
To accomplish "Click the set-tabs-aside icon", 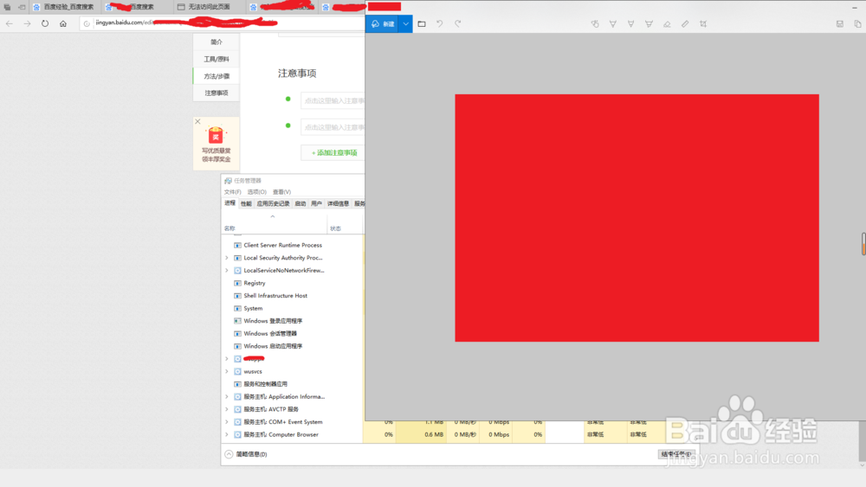I will [x=22, y=7].
